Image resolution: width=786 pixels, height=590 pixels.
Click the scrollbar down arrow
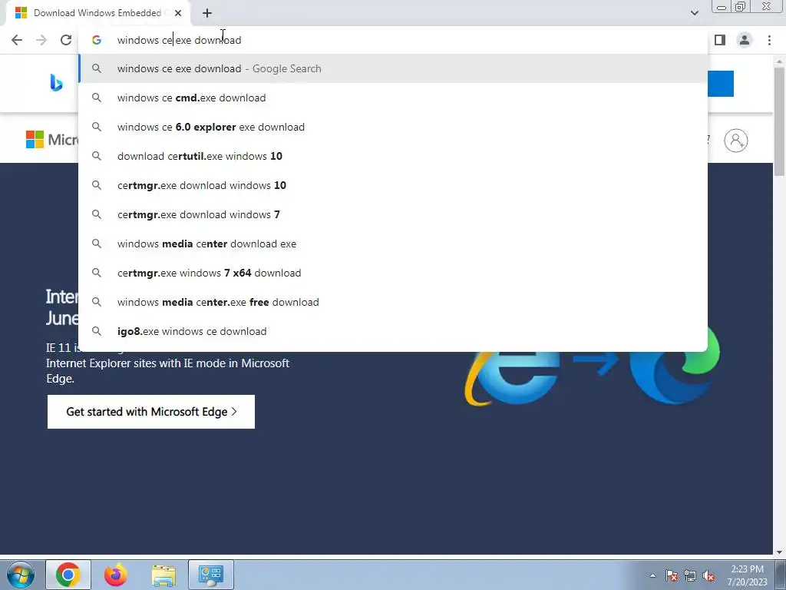779,552
